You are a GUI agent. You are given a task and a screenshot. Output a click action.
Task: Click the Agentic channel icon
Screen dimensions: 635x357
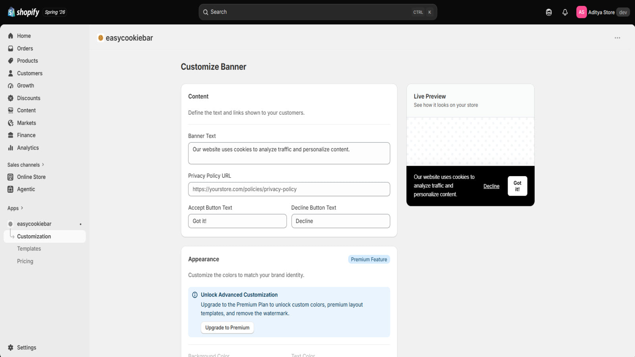click(11, 189)
